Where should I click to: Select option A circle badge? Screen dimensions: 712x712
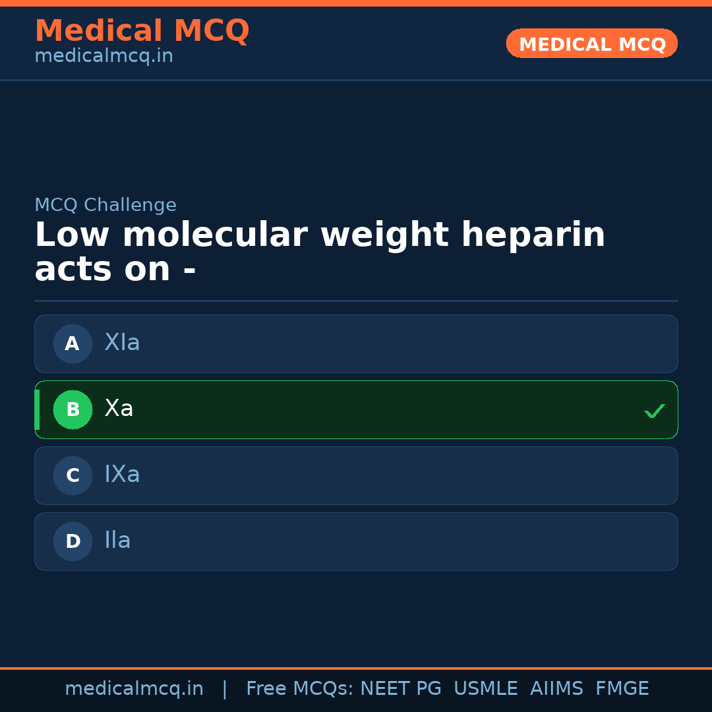tap(73, 343)
